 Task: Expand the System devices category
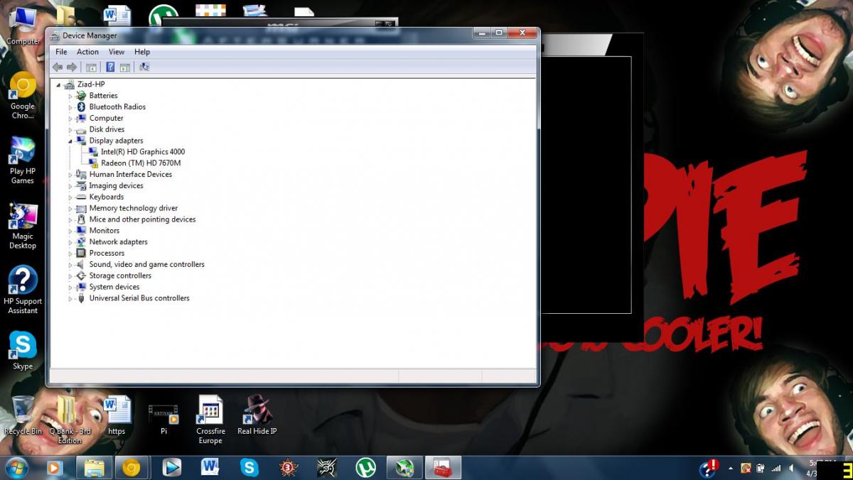(70, 288)
